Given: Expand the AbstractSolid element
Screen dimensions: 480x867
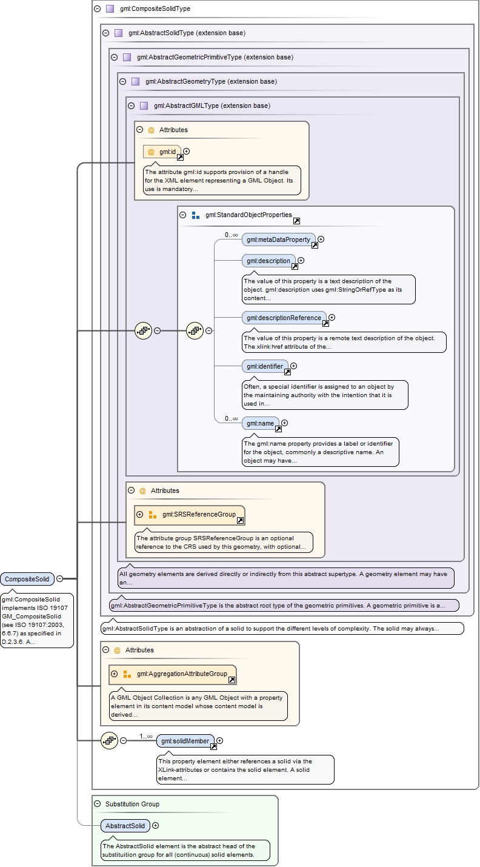Looking at the screenshot, I should tap(156, 825).
